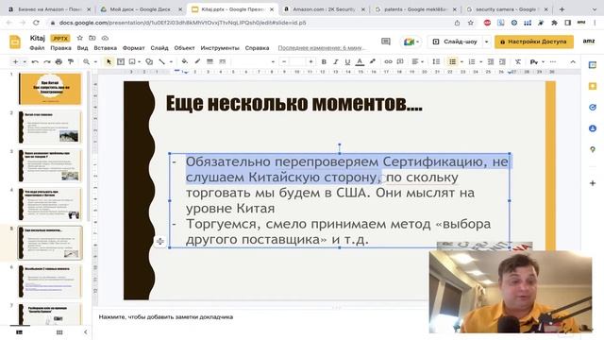Open the shapes tool
This screenshot has height=340, width=604.
[x=149, y=61]
